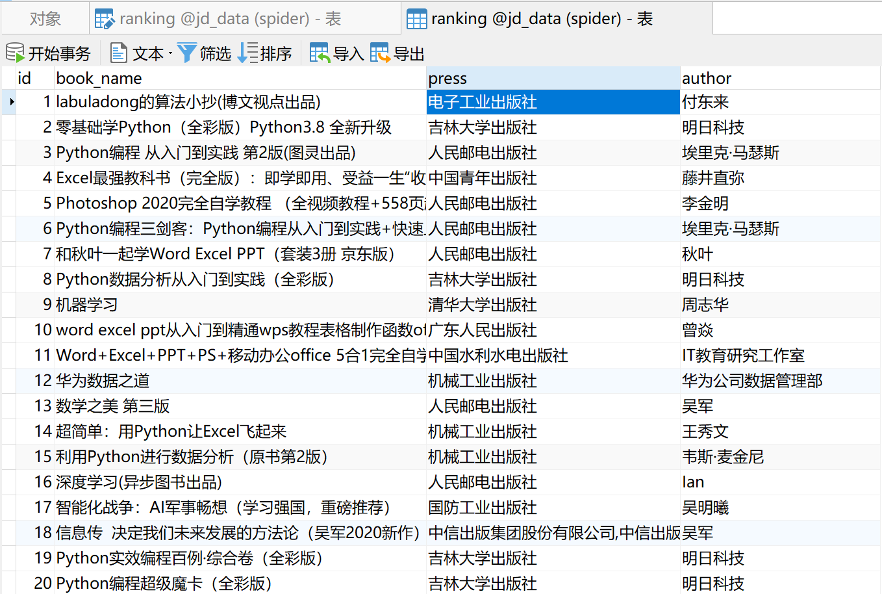Click book name cell 华为数据之道
The width and height of the screenshot is (882, 594).
click(x=240, y=381)
